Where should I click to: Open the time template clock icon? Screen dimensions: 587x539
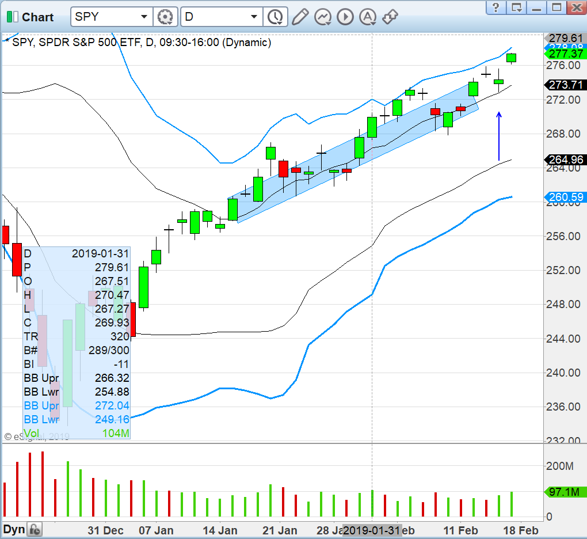pos(275,17)
